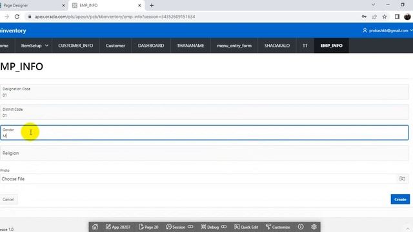Click the browser address bar URL

(x=115, y=17)
